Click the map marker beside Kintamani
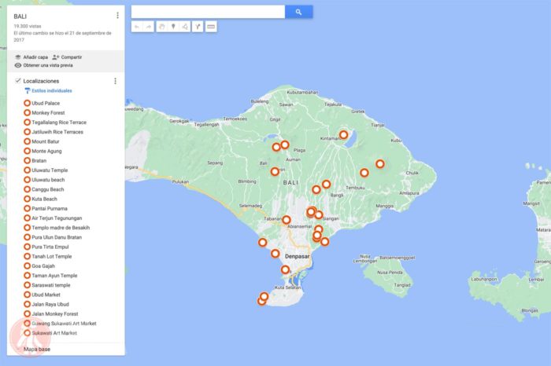This screenshot has width=551, height=366. [344, 134]
